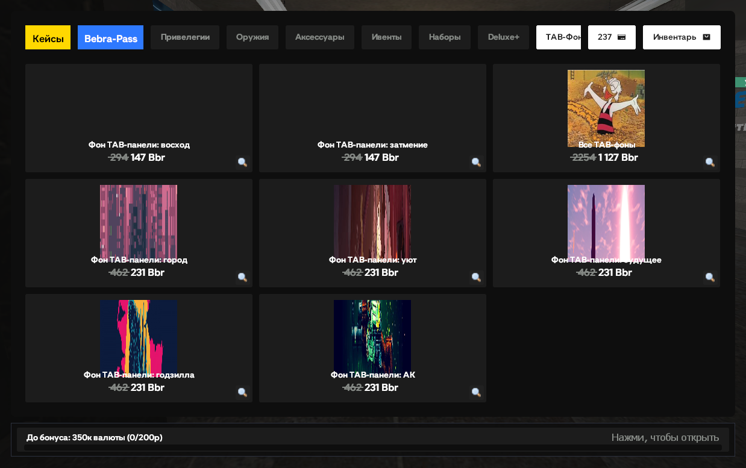Open the Привелегии category
The image size is (746, 468).
pyautogui.click(x=185, y=37)
